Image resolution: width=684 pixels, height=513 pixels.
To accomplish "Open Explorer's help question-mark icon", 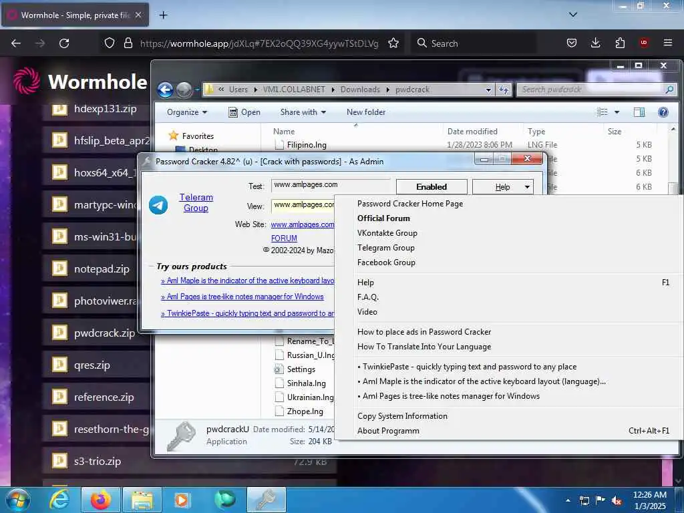I will (663, 112).
